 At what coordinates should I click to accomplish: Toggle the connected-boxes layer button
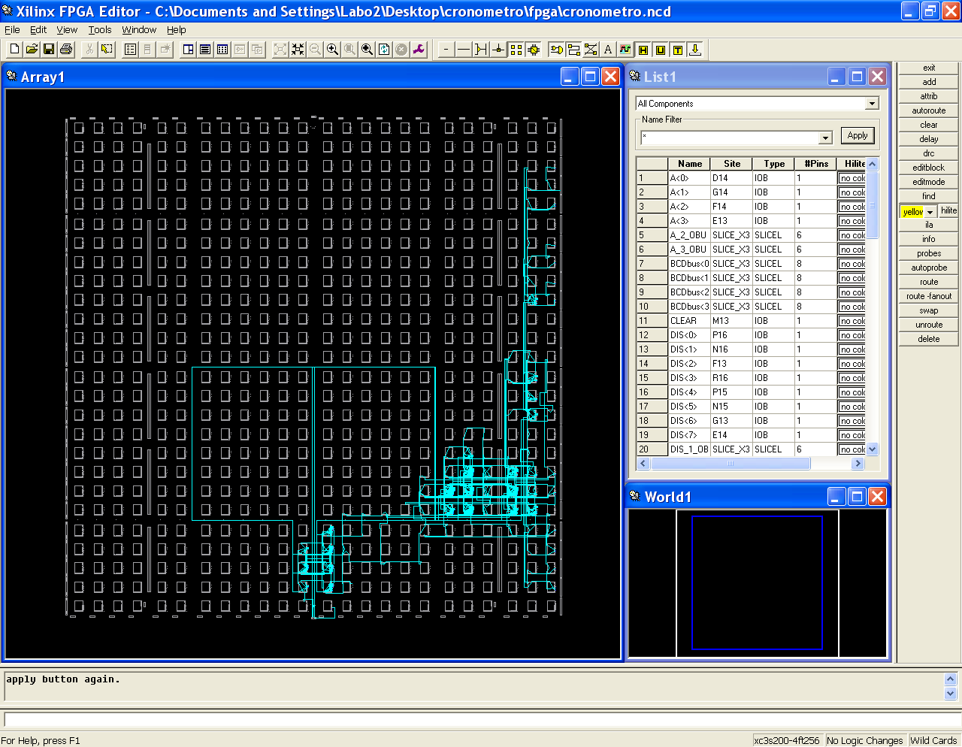(573, 49)
